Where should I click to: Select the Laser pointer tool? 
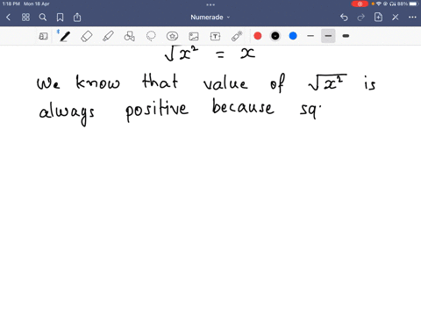point(237,36)
